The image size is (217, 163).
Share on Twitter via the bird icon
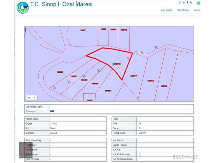tap(183, 2)
